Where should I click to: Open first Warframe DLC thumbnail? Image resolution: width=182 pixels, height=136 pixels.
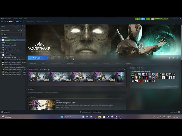coord(39,76)
